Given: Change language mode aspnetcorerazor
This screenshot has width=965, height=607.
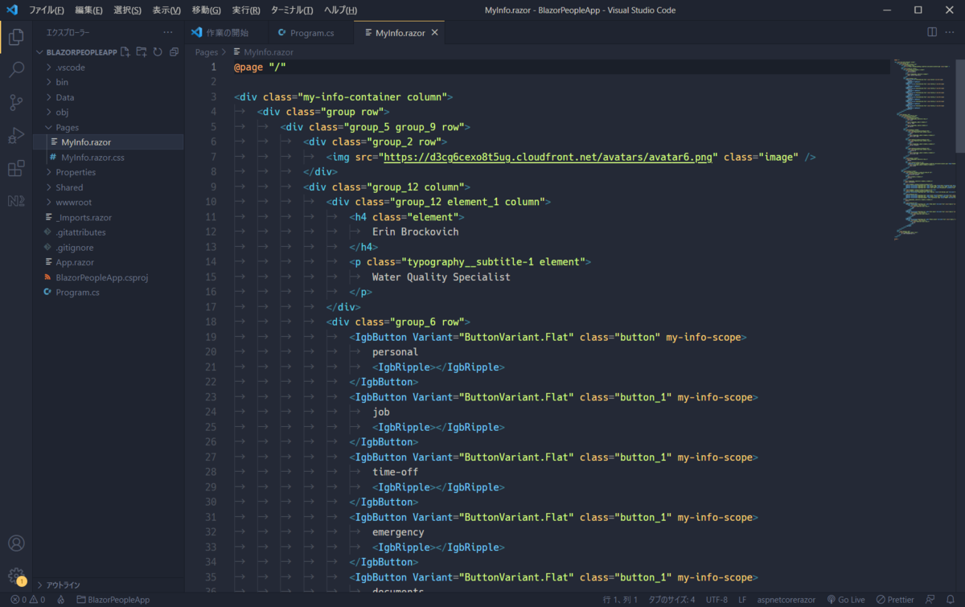Looking at the screenshot, I should 786,600.
